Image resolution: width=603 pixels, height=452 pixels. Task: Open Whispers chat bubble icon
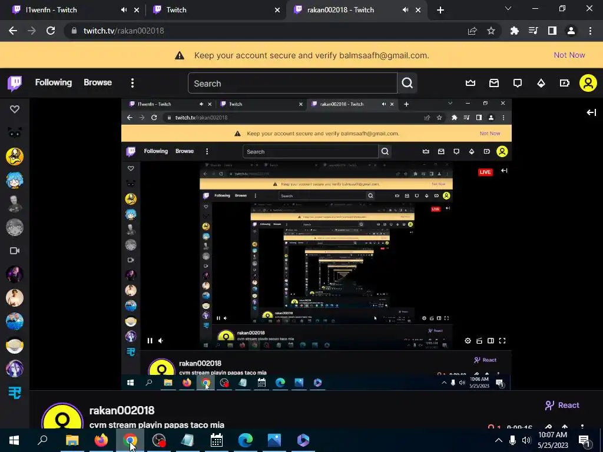point(518,83)
